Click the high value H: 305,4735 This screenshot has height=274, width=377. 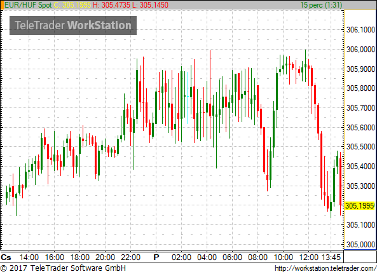click(x=111, y=5)
